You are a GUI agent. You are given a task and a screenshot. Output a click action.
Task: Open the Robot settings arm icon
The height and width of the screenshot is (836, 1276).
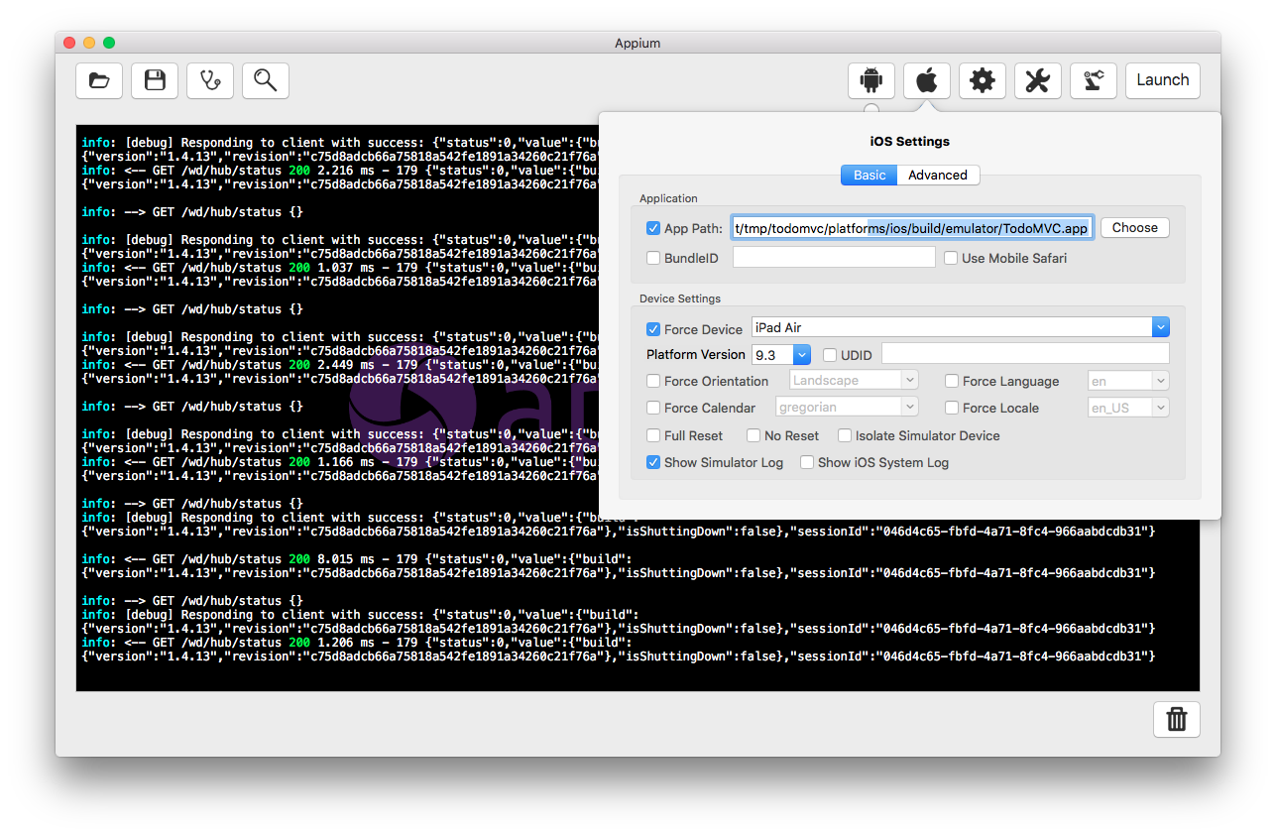tap(1094, 80)
